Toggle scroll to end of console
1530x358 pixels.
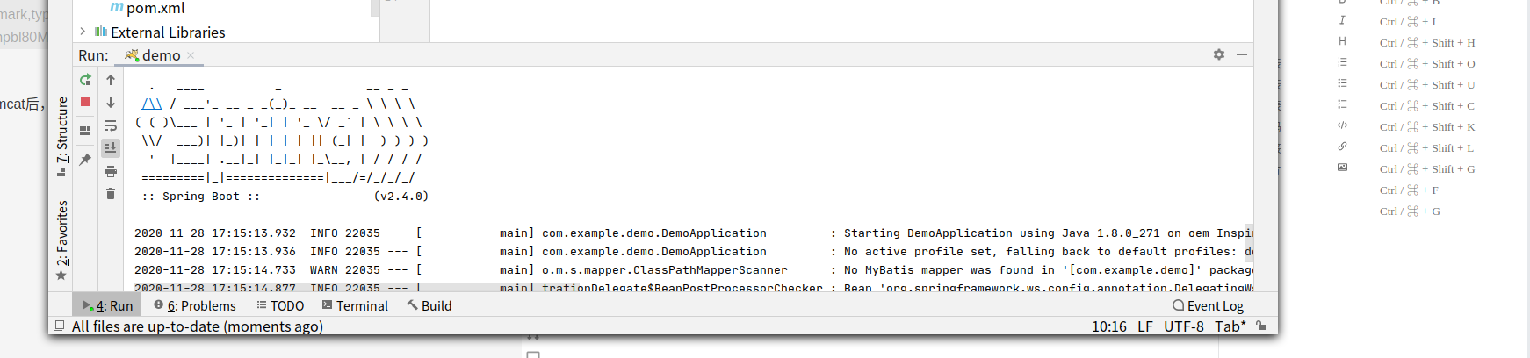(111, 147)
